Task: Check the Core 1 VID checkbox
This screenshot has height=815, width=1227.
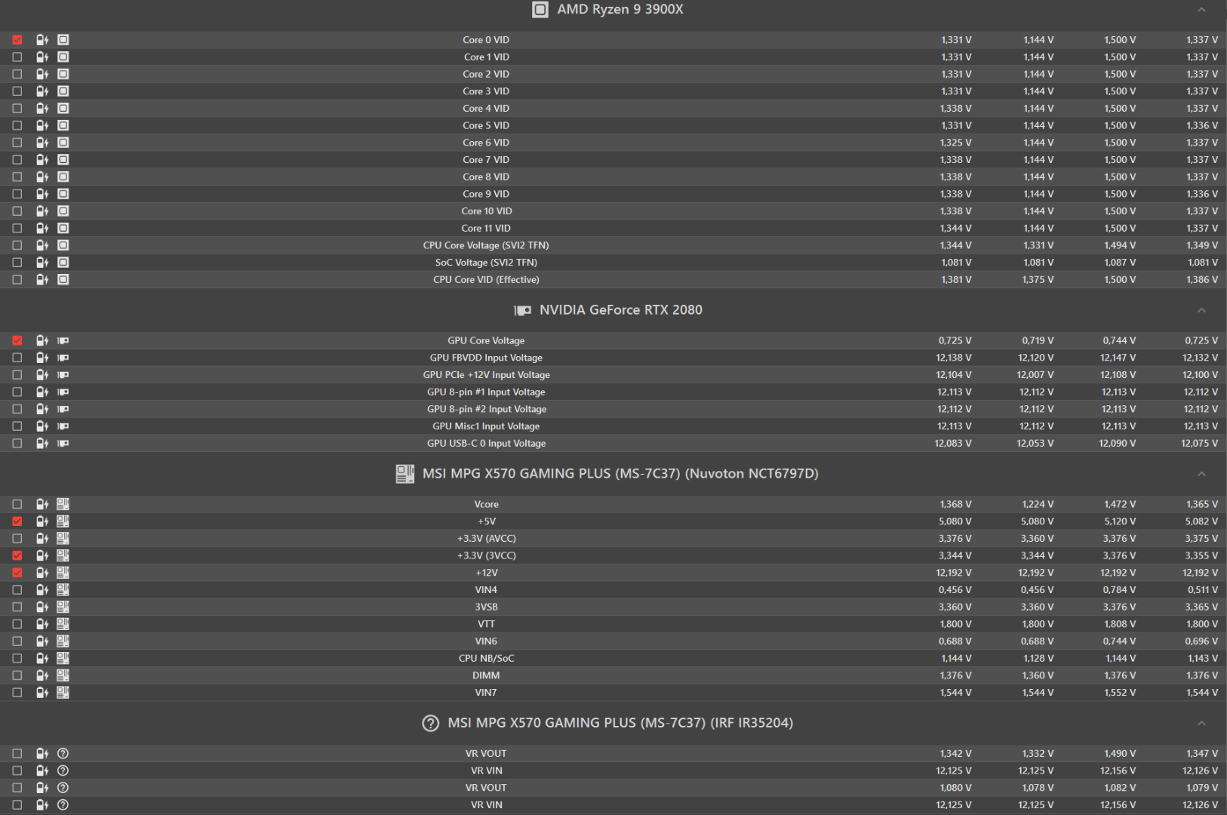Action: click(x=17, y=57)
